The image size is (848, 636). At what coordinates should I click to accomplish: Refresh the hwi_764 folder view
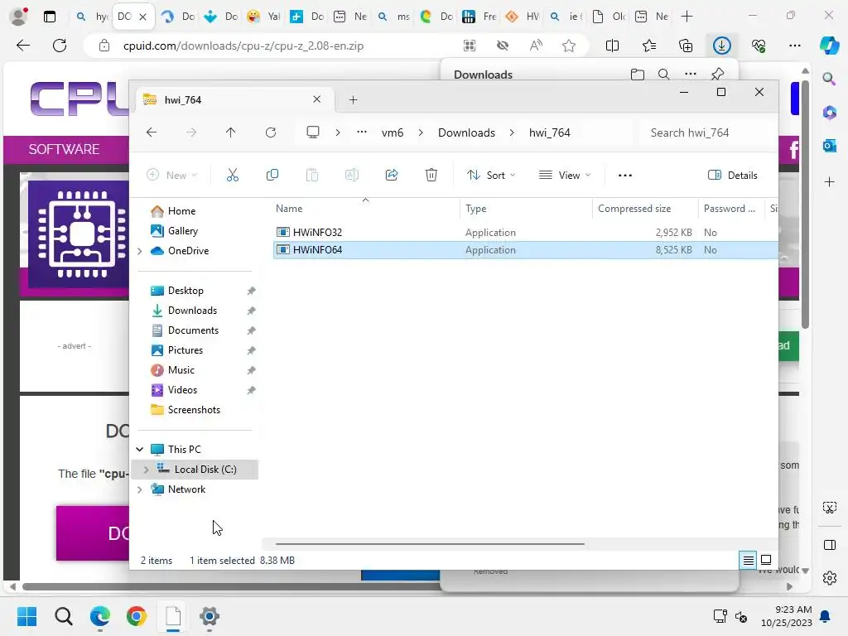click(x=271, y=132)
